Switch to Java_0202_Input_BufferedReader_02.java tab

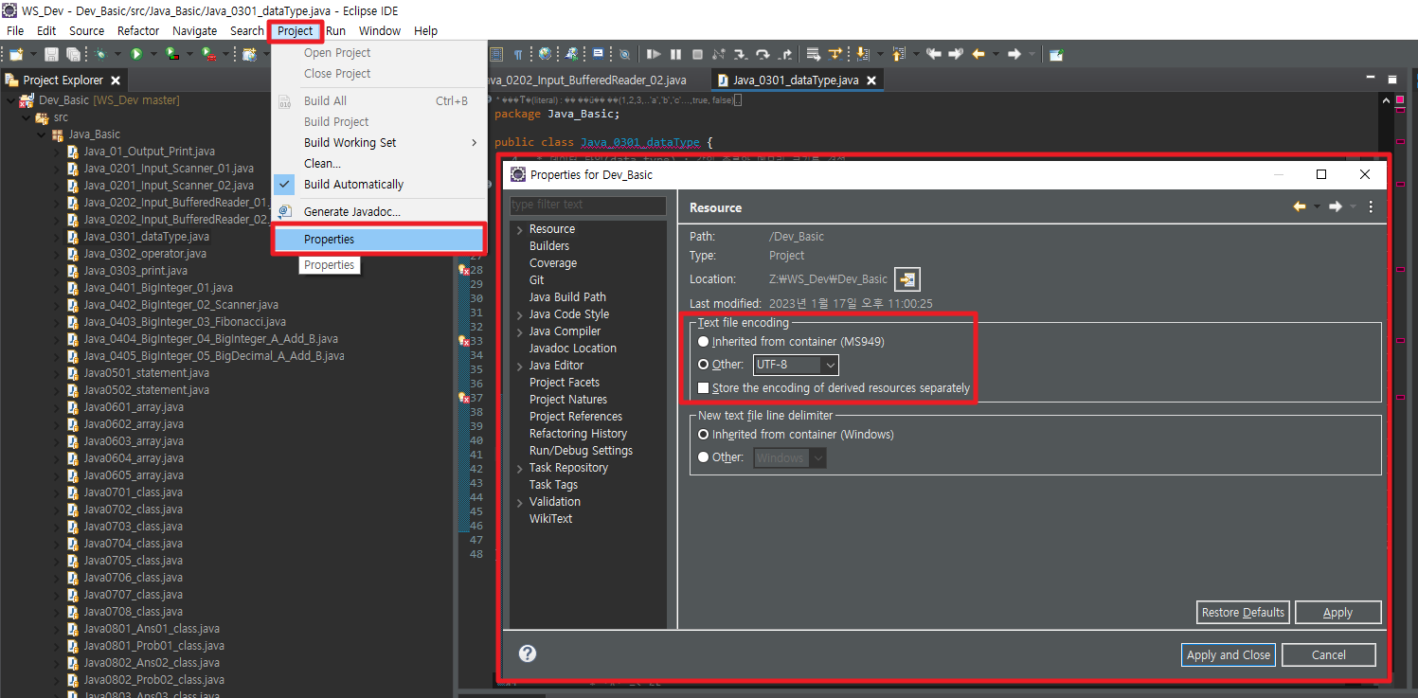pos(587,81)
